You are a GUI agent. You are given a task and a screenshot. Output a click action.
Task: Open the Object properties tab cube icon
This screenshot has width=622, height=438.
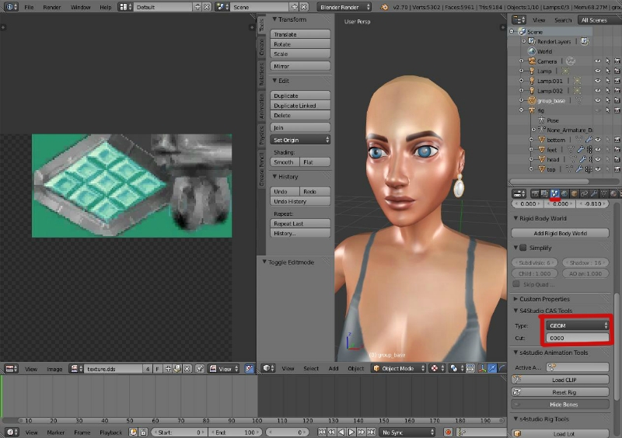(574, 193)
